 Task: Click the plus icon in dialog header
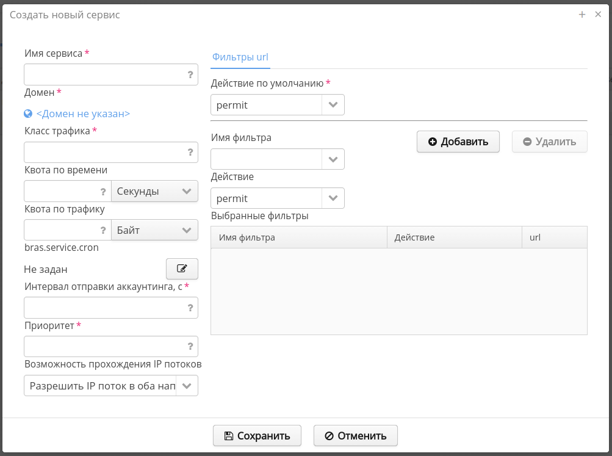[x=582, y=15]
